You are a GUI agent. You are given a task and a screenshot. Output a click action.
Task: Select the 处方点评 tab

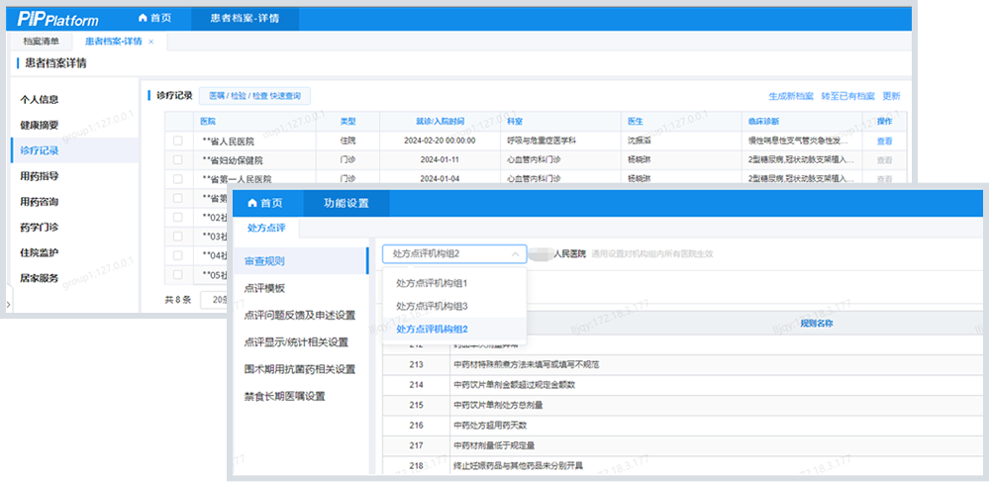tap(266, 229)
